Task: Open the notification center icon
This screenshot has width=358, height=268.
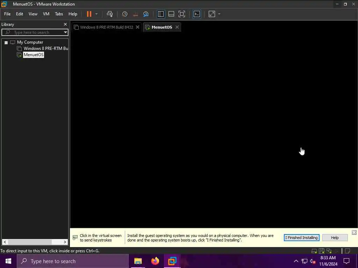Action: click(x=346, y=261)
